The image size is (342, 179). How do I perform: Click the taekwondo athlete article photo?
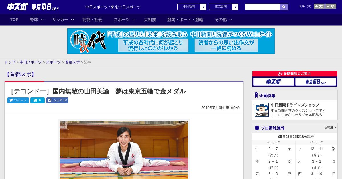click(124, 150)
